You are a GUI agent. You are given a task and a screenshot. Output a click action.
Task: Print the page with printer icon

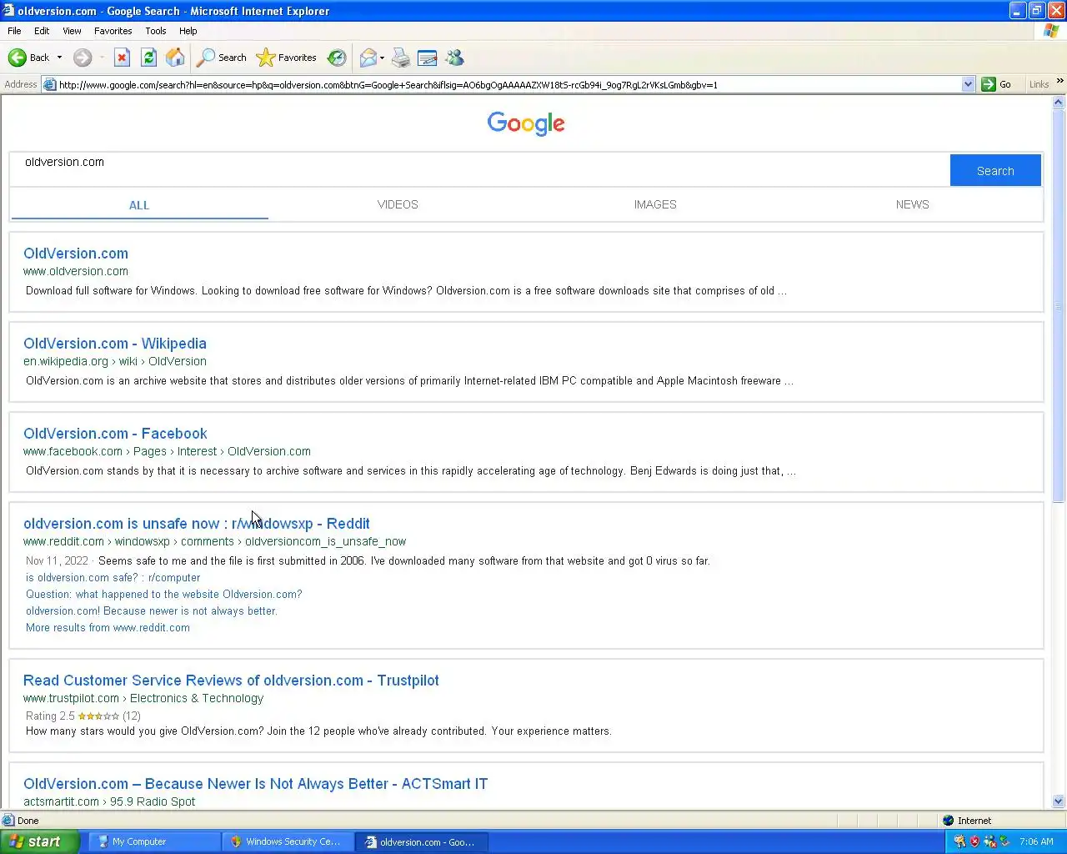tap(401, 58)
